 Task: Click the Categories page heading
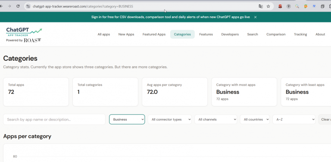click(x=20, y=59)
